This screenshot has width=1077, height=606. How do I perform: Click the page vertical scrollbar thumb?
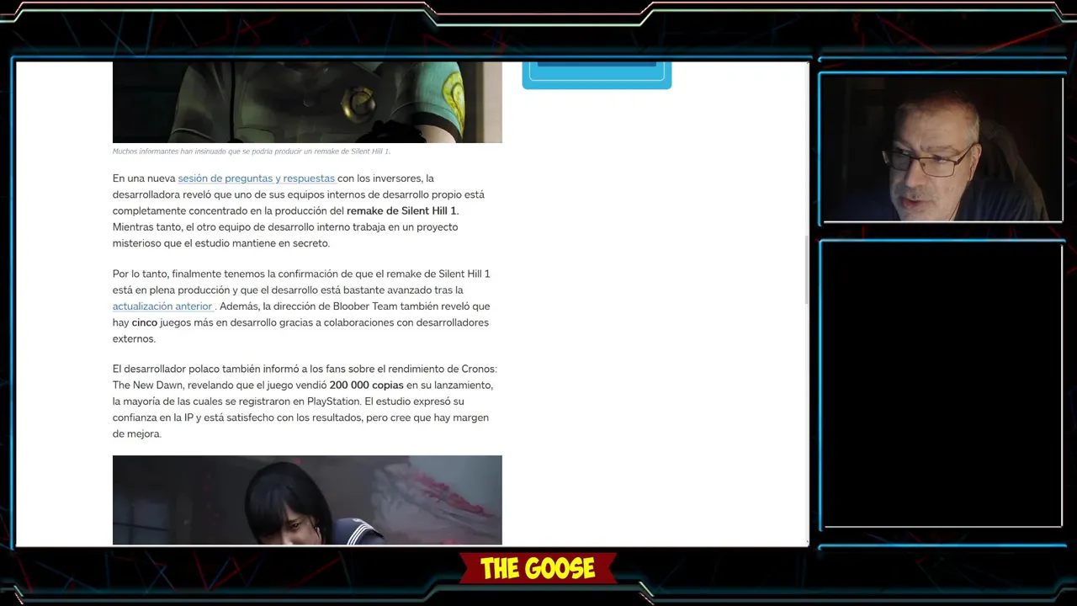coord(806,269)
